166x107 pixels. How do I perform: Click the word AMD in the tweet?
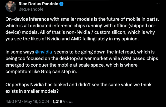coord(76,39)
